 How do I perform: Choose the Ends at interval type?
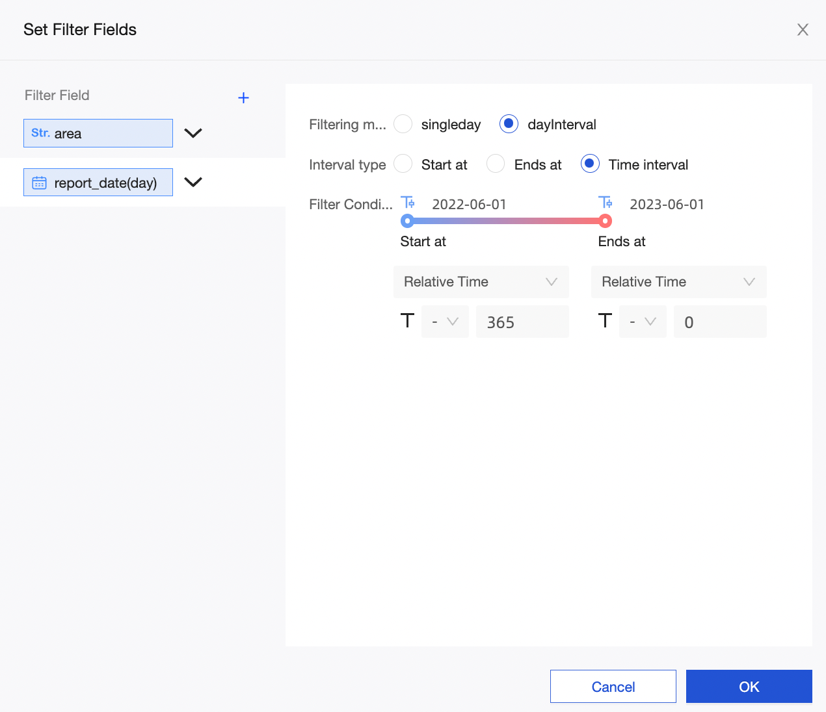pyautogui.click(x=496, y=164)
